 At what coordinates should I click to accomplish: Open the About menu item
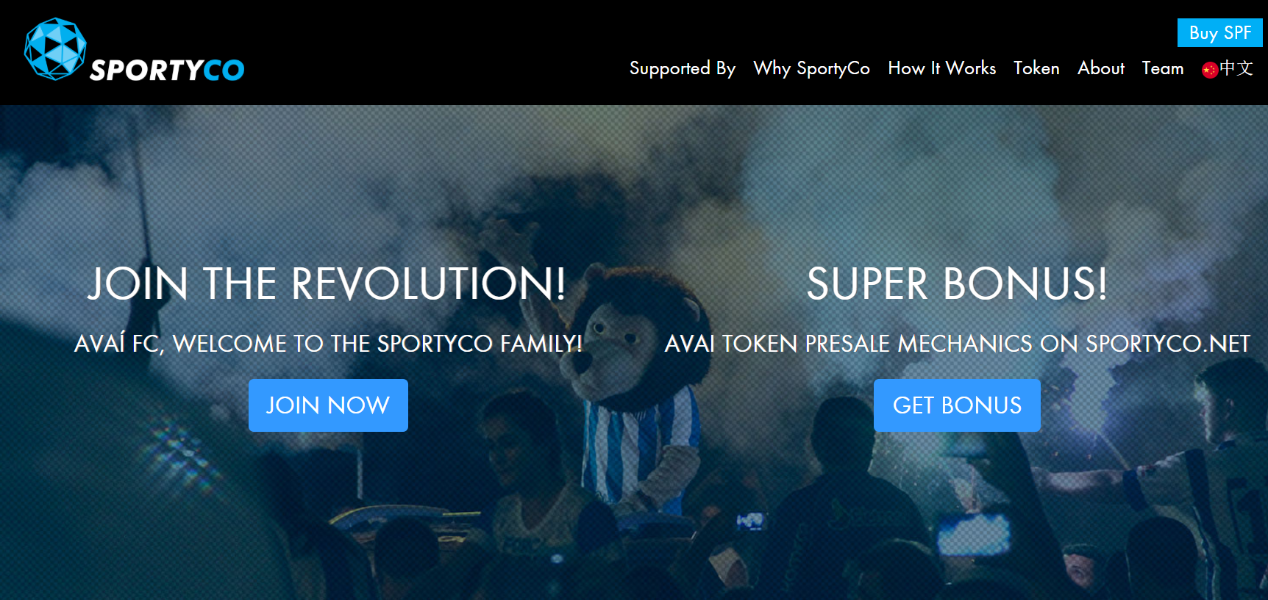1101,68
